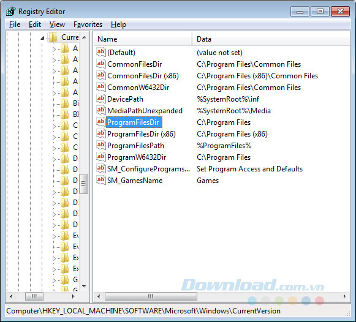Viewport: 356px width, 322px height.
Task: Click the Name column header
Action: point(143,39)
